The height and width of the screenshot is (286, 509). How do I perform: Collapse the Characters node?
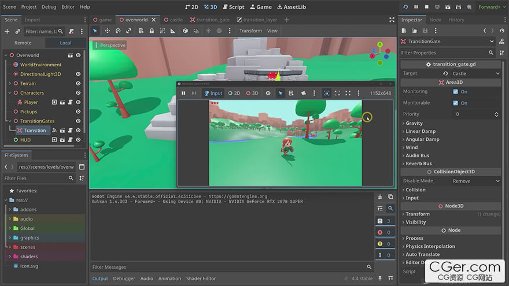coord(10,93)
